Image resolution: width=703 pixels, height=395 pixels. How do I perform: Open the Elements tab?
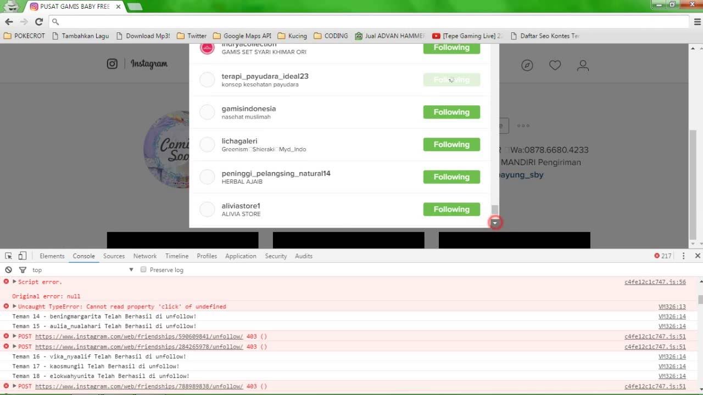point(52,256)
